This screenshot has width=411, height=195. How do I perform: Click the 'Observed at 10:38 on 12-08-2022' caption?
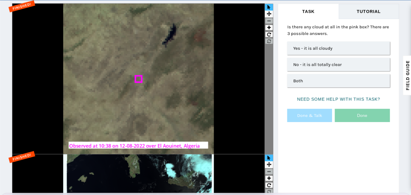(x=138, y=146)
